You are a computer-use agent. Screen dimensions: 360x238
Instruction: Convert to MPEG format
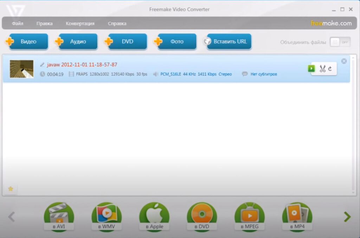[250, 217]
